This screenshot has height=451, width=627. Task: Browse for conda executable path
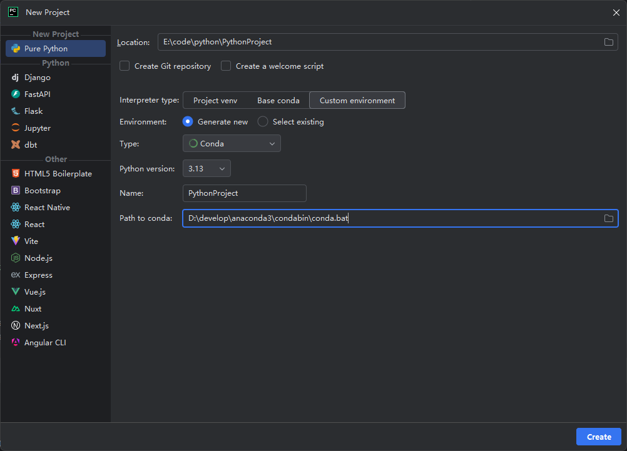[x=609, y=218]
